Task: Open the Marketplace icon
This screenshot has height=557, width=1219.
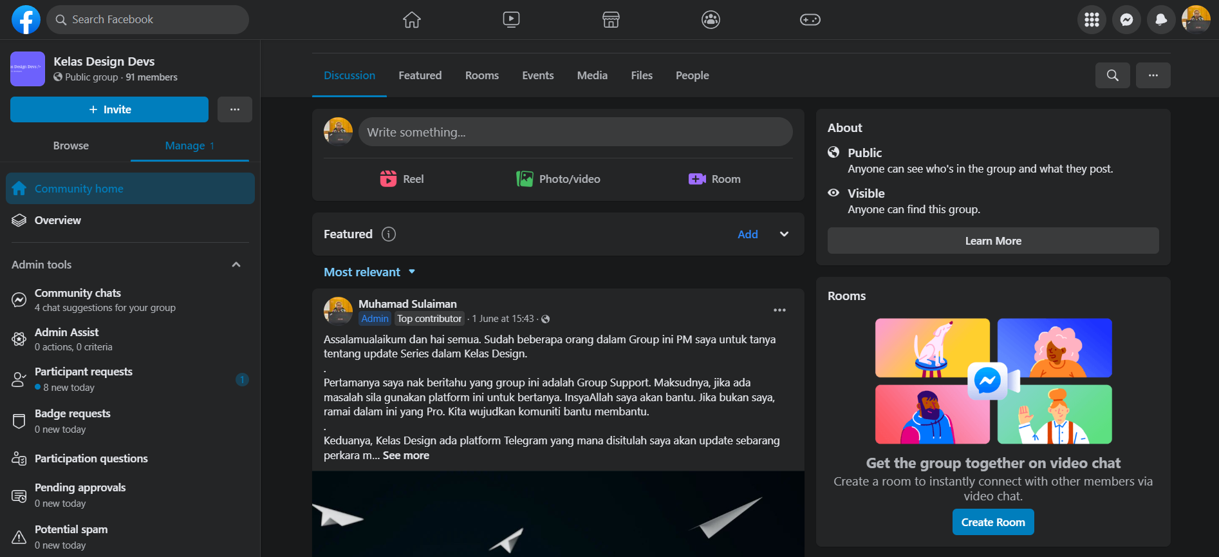Action: click(611, 20)
